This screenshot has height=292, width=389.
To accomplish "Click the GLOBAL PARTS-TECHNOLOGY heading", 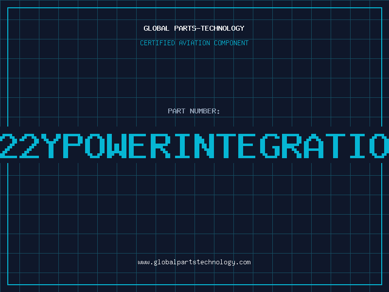I will (x=194, y=28).
